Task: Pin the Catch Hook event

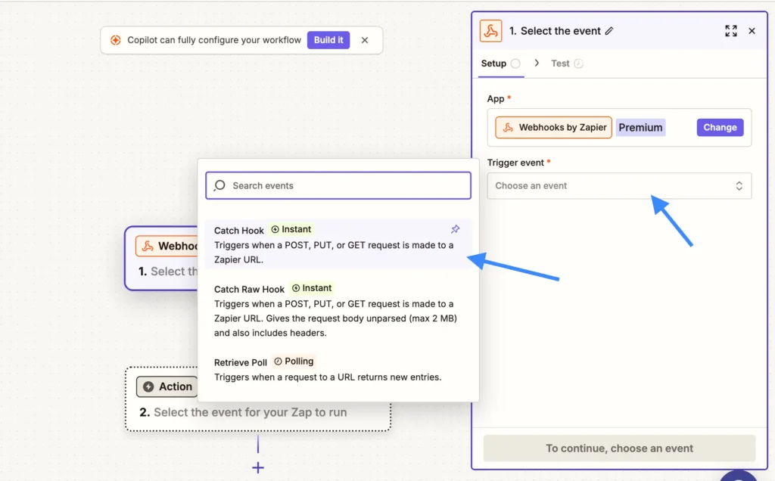Action: click(455, 229)
